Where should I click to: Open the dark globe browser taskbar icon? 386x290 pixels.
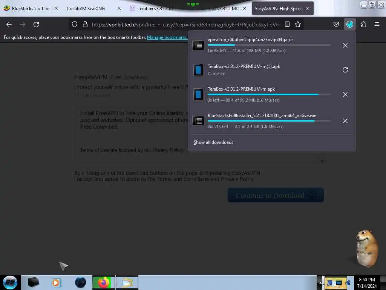(x=80, y=282)
